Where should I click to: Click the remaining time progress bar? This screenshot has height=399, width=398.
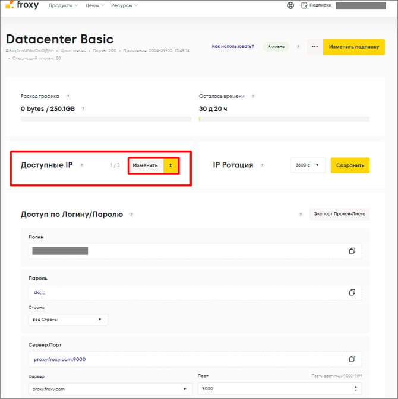click(x=284, y=119)
